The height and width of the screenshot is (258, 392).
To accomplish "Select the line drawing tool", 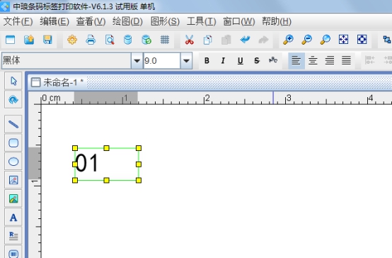I will point(13,124).
